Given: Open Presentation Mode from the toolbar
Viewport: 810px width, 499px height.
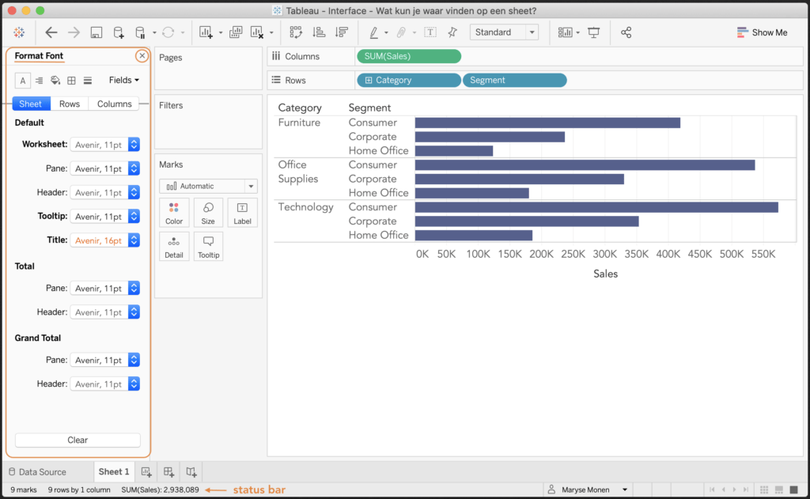Looking at the screenshot, I should click(593, 32).
